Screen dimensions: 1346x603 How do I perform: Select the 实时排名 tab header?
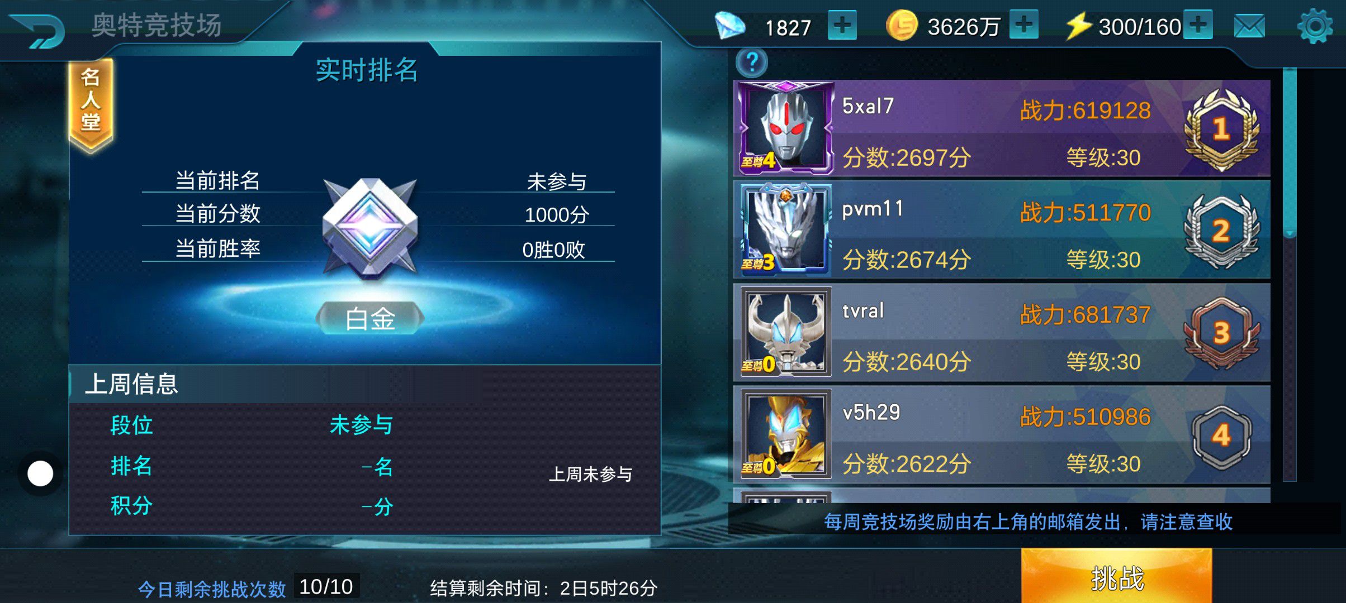pos(367,70)
